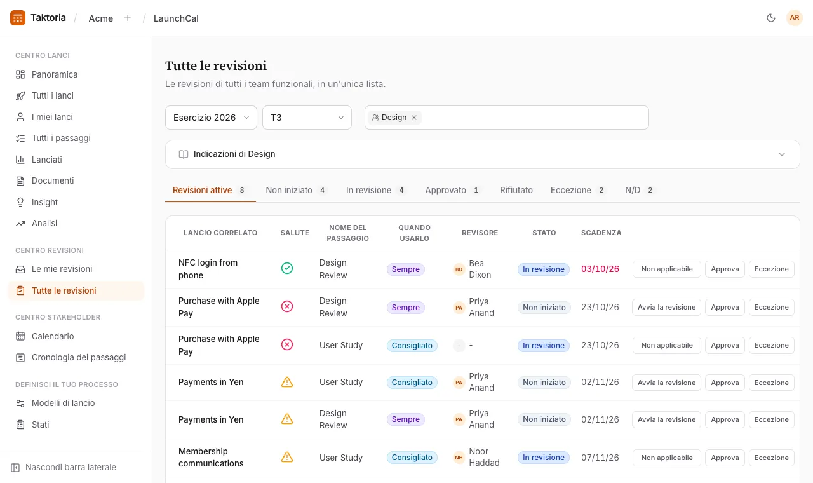Click the plus icon next to Acme
The image size is (813, 483).
[128, 18]
